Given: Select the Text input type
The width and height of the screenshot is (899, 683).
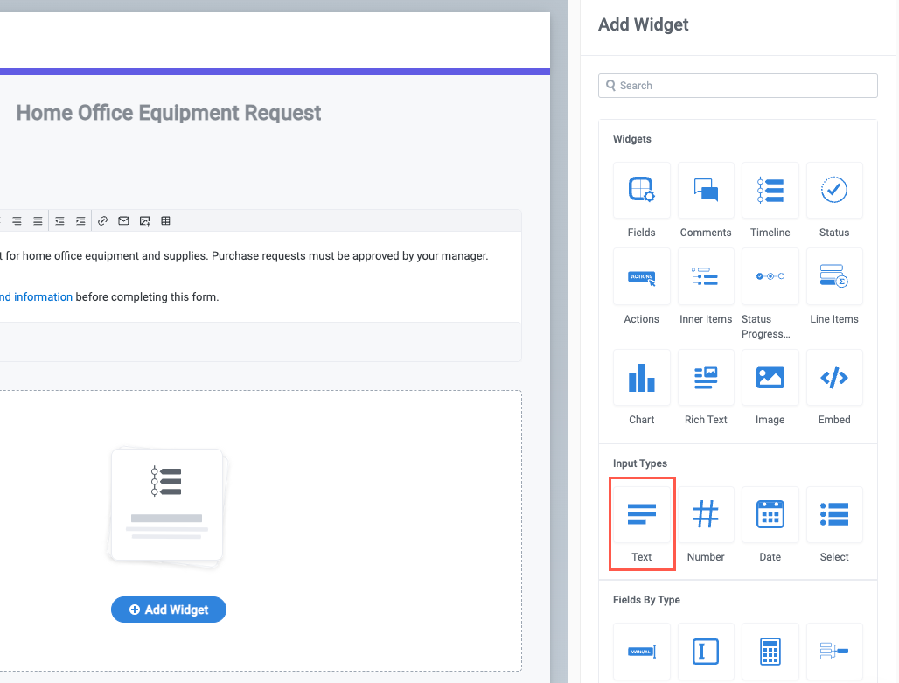Looking at the screenshot, I should pyautogui.click(x=641, y=515).
